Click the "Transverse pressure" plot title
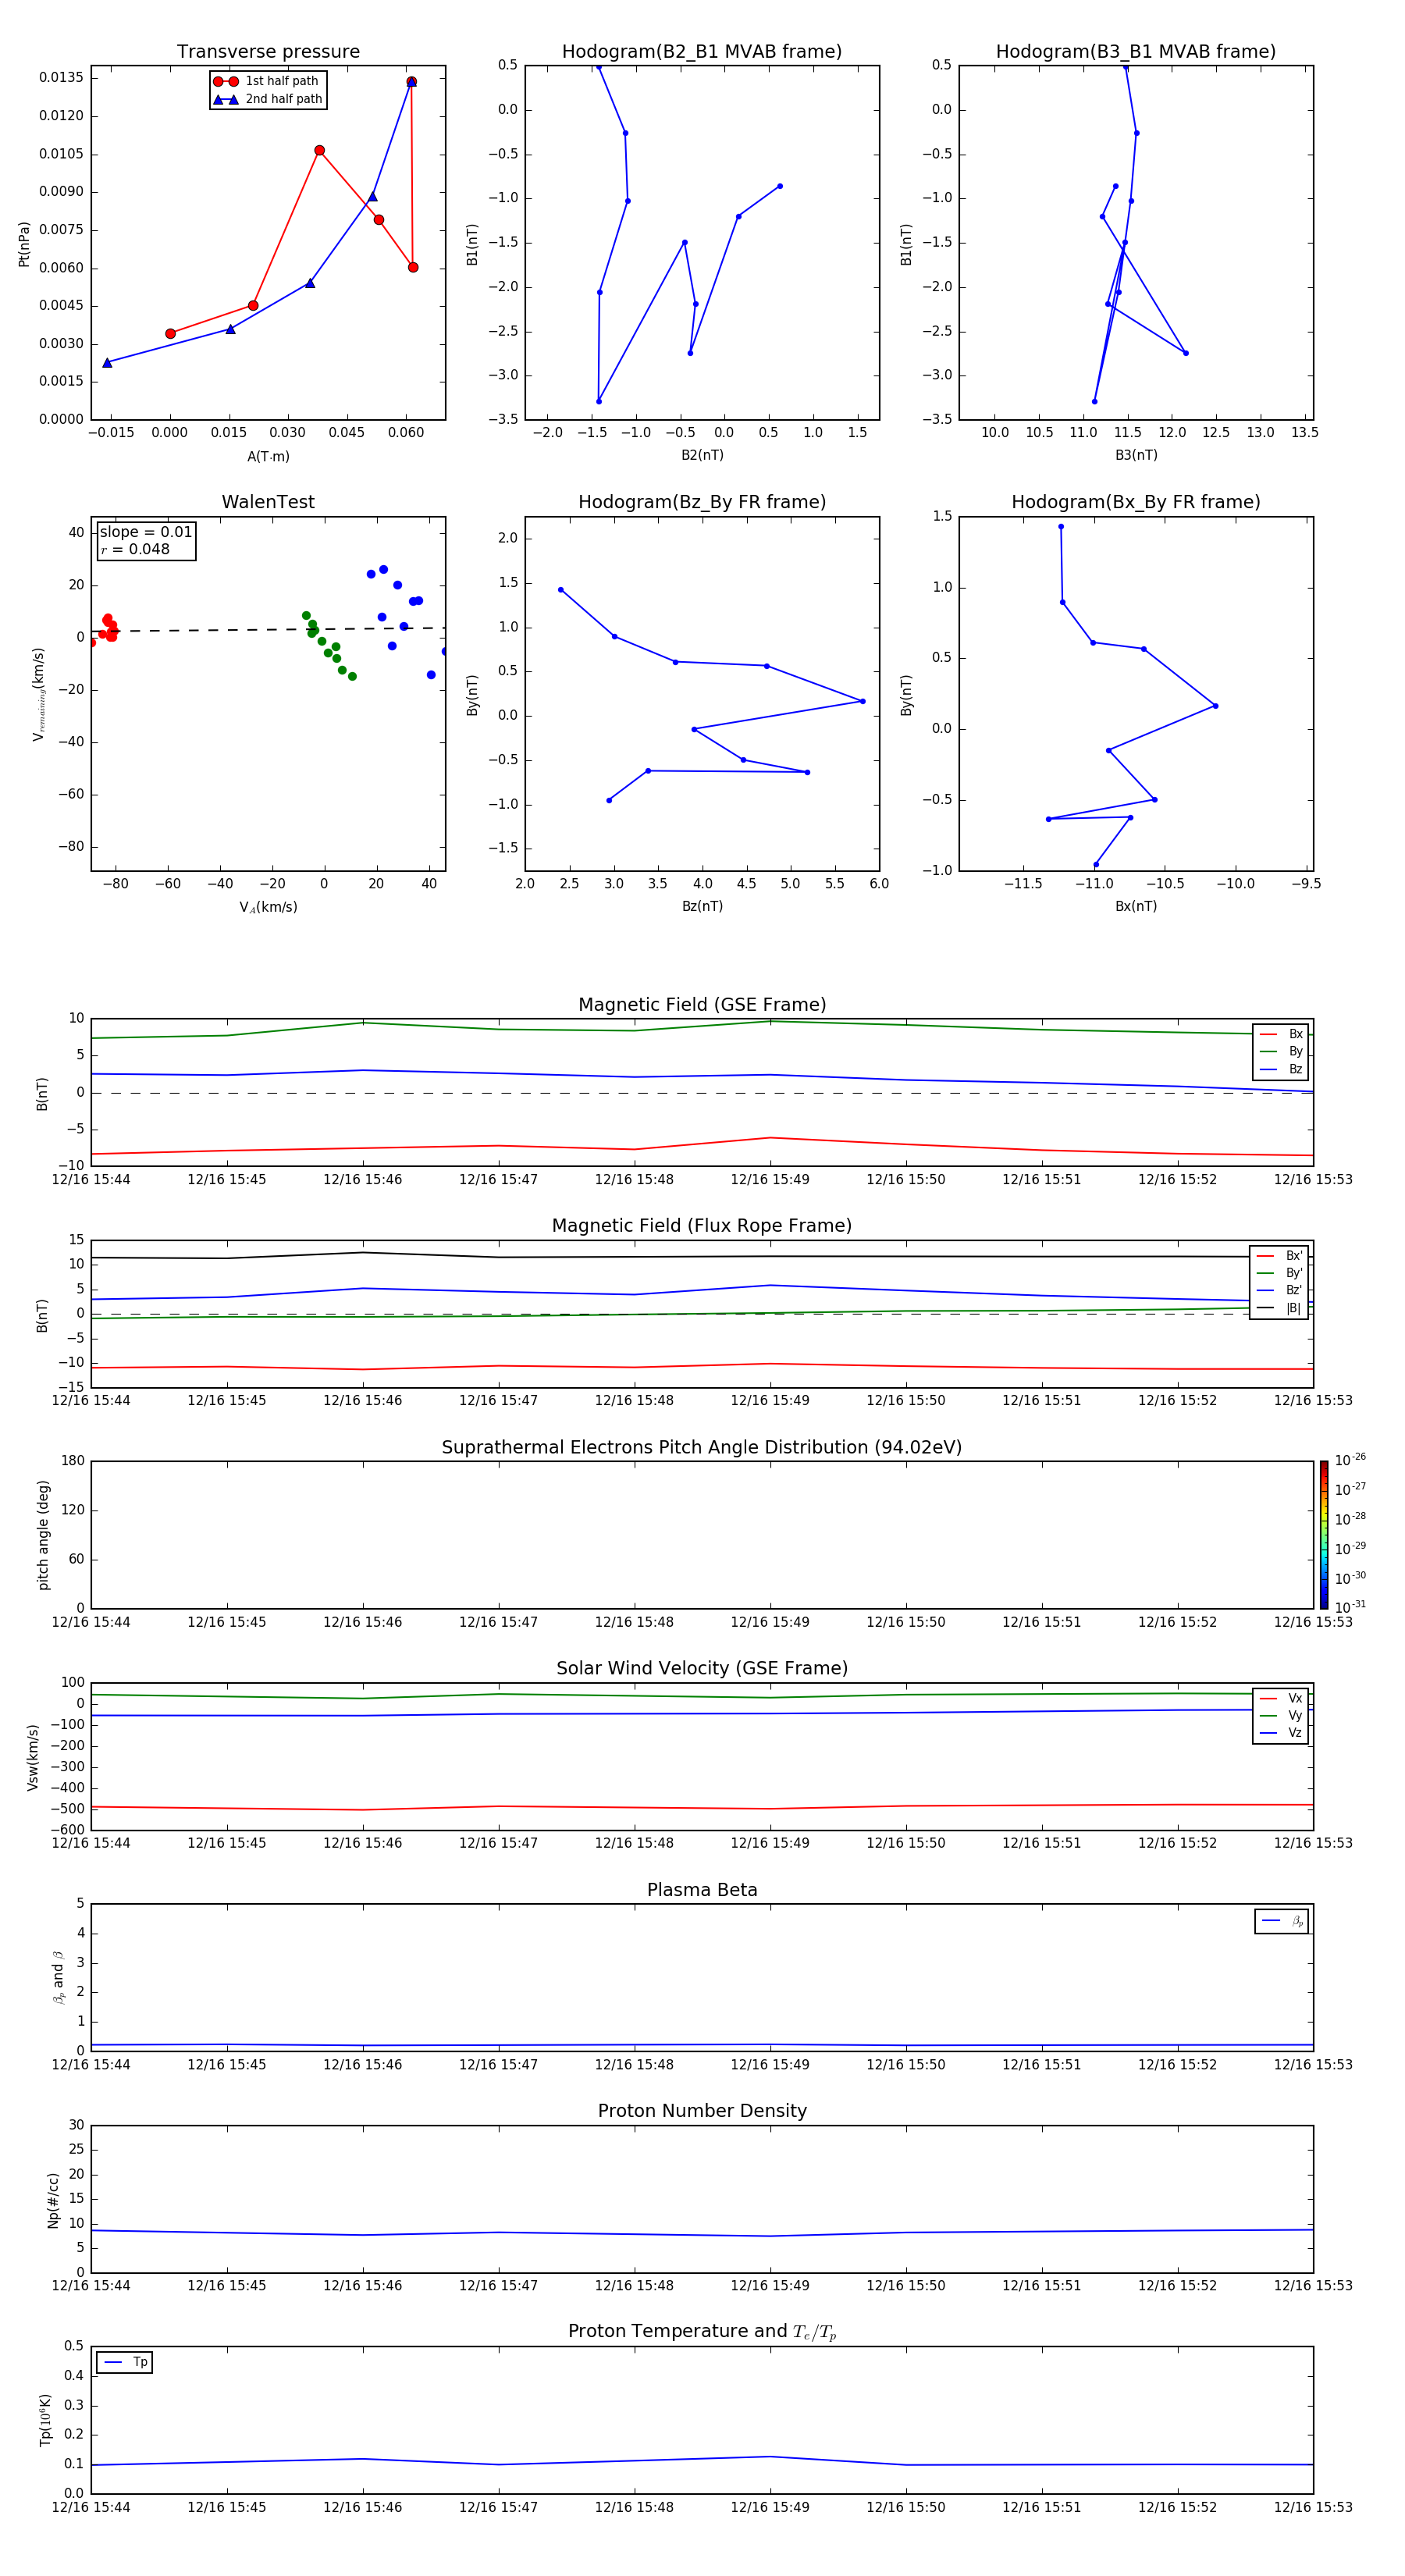Viewport: 1405px width, 2576px height. pos(268,52)
